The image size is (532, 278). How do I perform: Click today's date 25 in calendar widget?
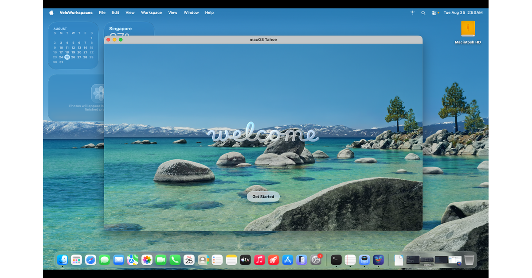[x=67, y=57]
